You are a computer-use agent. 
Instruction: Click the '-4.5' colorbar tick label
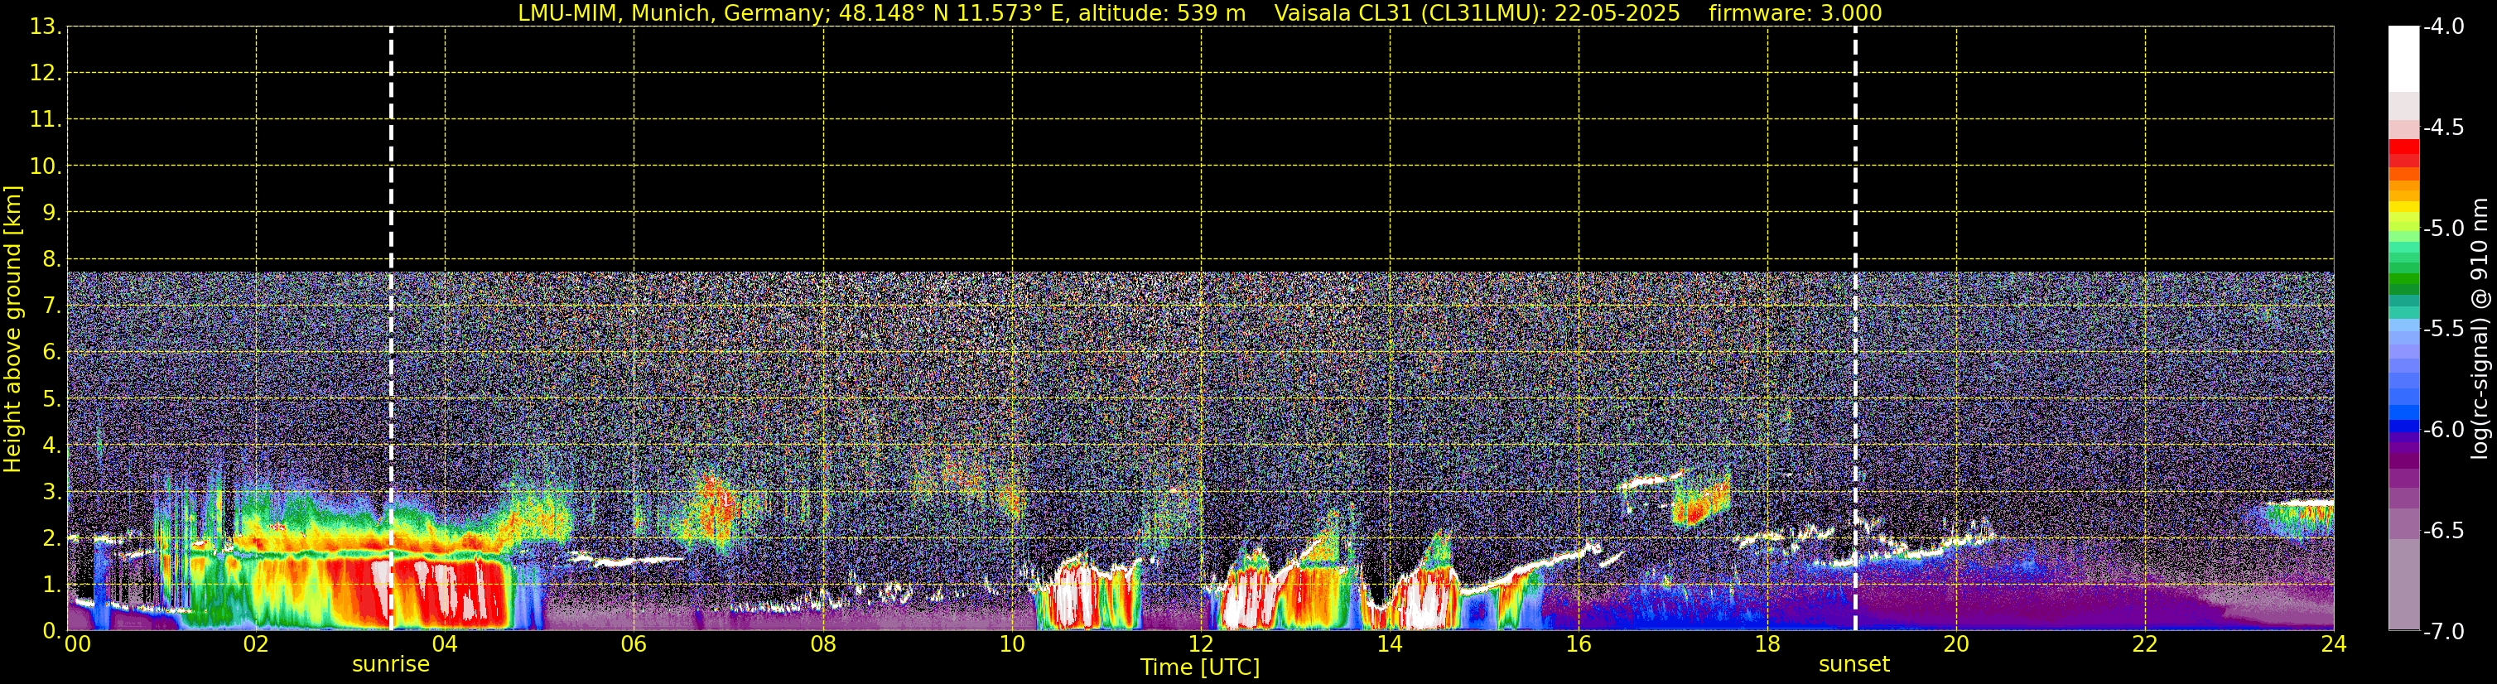pos(2442,128)
